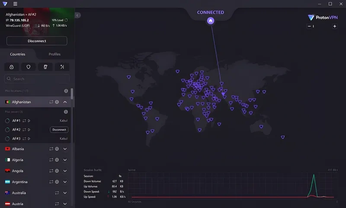Open the hamburger menu
The height and width of the screenshot is (208, 346).
pyautogui.click(x=16, y=4)
